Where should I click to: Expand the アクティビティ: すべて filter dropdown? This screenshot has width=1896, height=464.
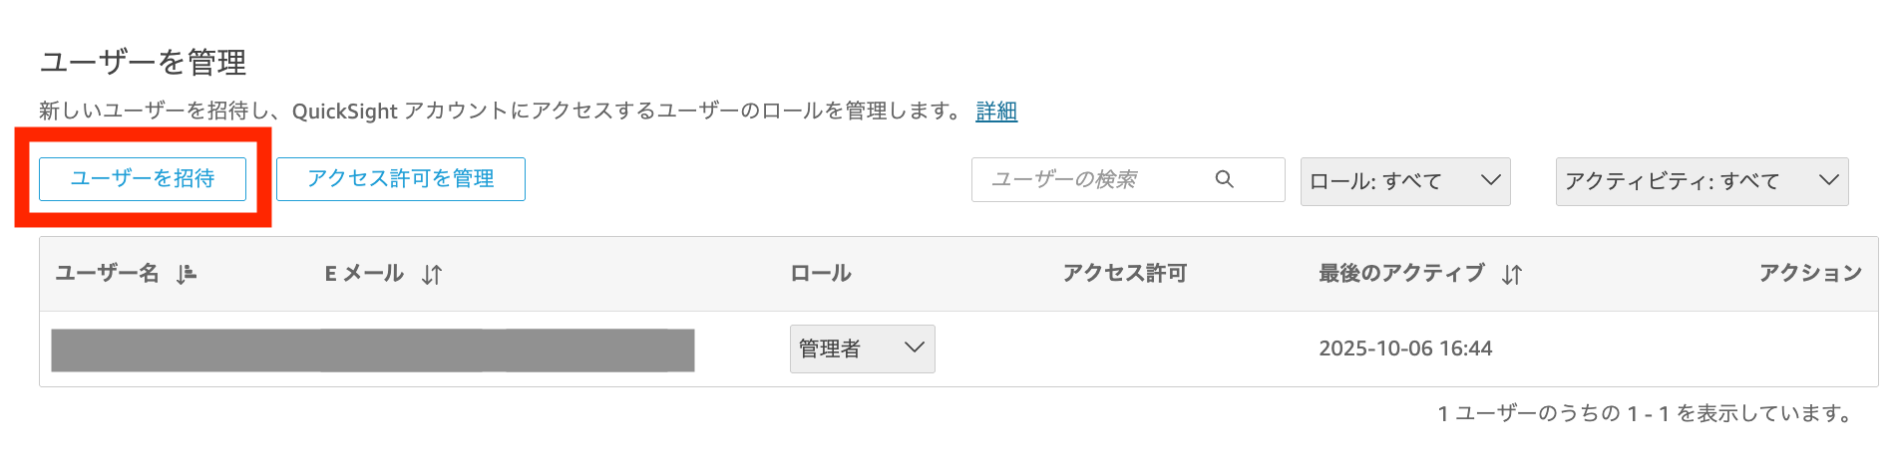[x=1701, y=181]
